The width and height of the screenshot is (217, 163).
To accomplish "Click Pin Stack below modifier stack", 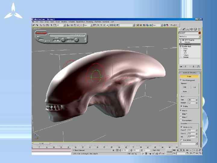I will (x=181, y=67).
